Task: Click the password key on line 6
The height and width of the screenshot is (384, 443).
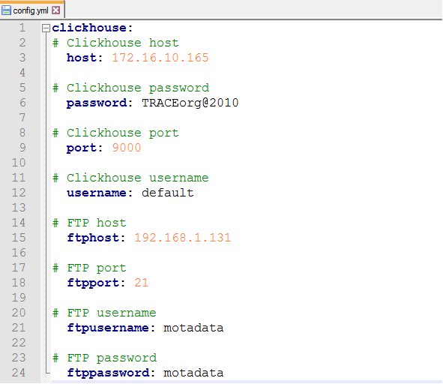Action: [97, 103]
